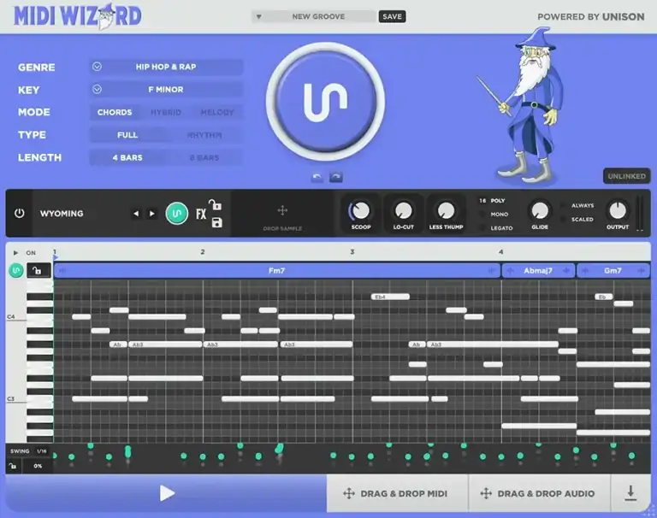Click the swing 0% value field
The height and width of the screenshot is (518, 657).
click(x=38, y=466)
